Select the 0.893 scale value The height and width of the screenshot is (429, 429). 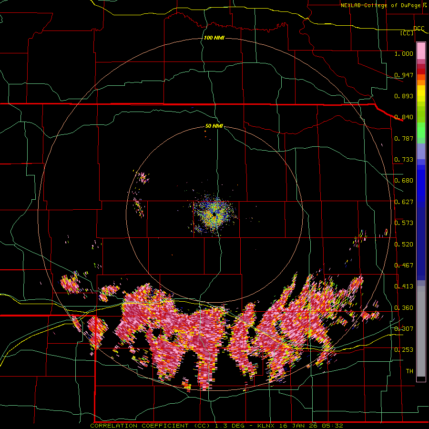coord(404,96)
